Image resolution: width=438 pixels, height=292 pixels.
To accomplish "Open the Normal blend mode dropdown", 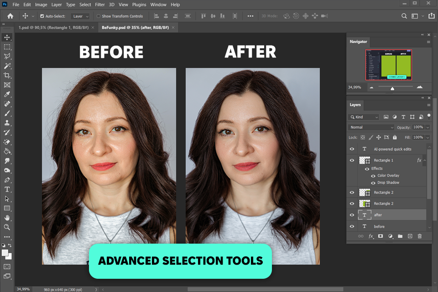I will tap(371, 127).
